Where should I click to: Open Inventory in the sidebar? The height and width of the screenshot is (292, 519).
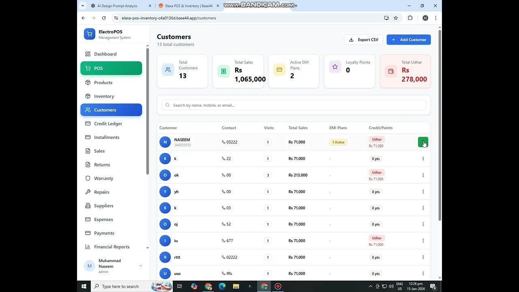pos(111,96)
